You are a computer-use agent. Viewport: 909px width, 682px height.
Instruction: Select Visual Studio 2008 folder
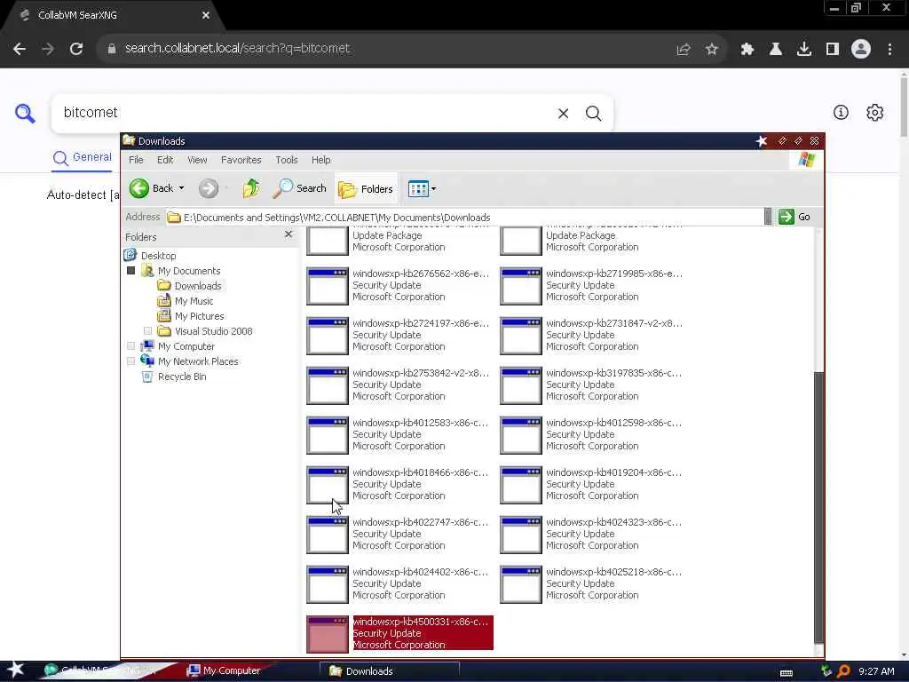[x=213, y=331]
